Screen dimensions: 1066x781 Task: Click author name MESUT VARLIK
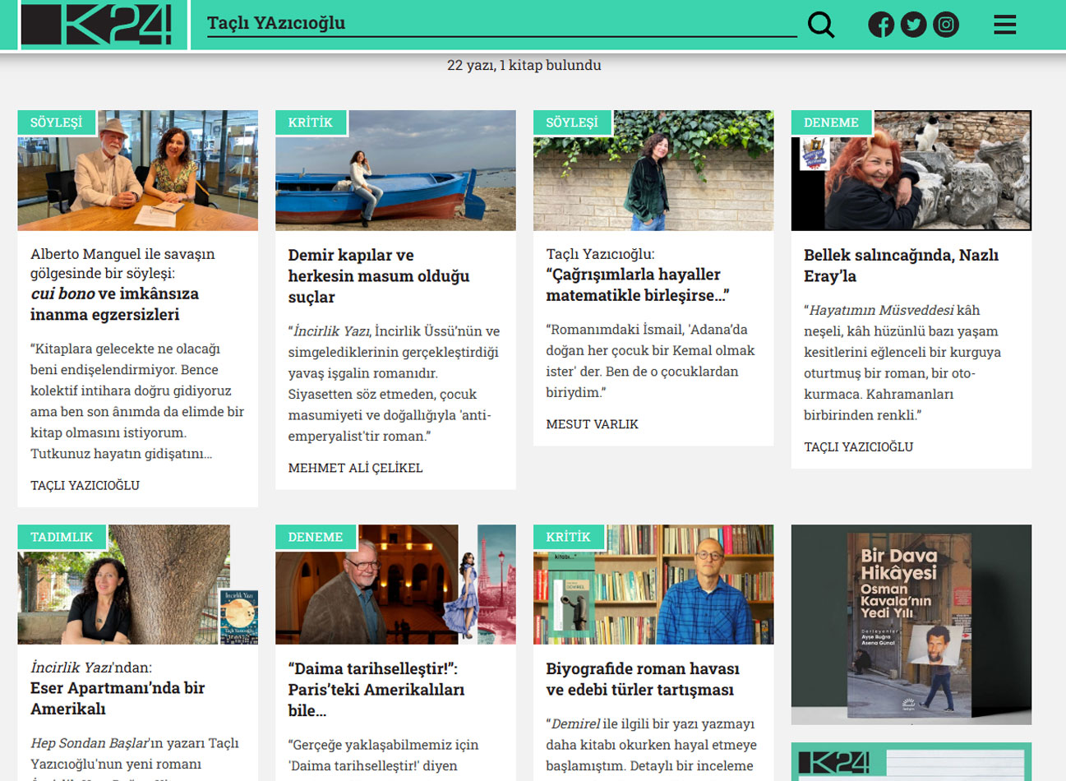pos(592,424)
